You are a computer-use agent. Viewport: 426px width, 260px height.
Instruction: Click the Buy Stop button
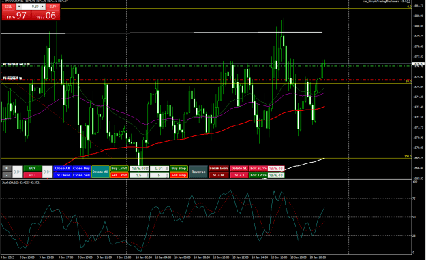pos(179,168)
